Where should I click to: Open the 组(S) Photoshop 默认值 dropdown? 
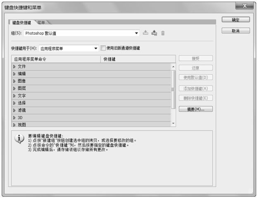click(x=137, y=33)
